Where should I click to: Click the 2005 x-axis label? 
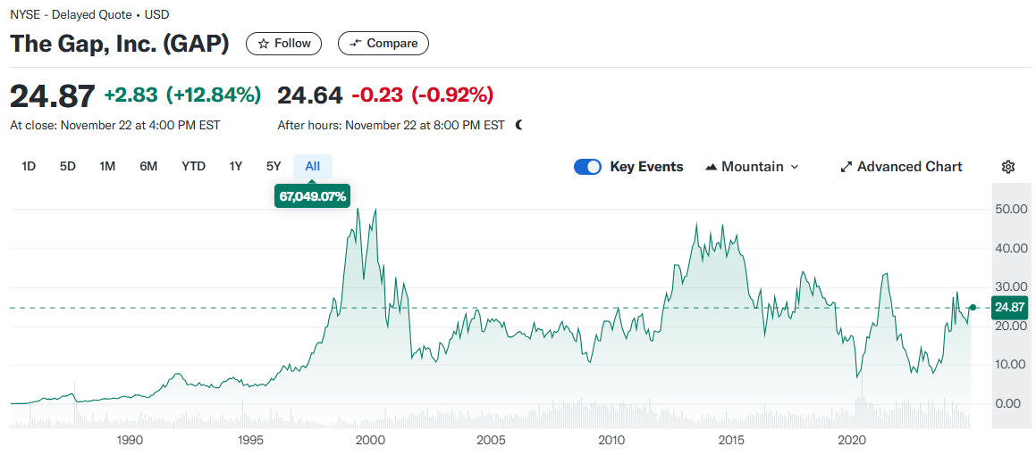pos(491,440)
